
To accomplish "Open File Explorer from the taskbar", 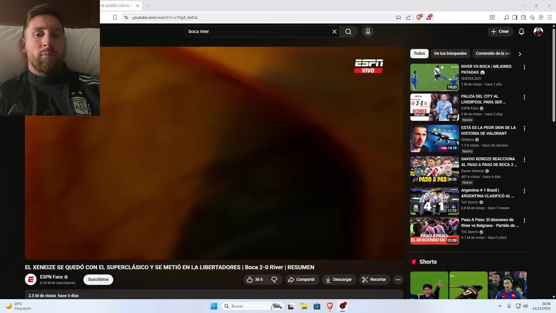I will point(304,306).
